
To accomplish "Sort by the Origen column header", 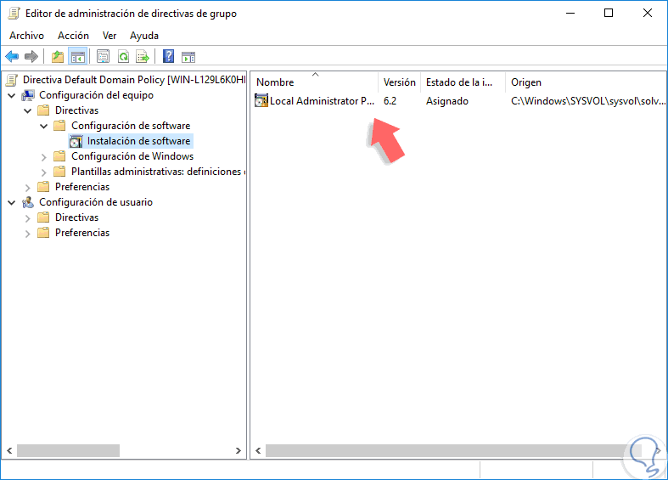I will pyautogui.click(x=586, y=82).
